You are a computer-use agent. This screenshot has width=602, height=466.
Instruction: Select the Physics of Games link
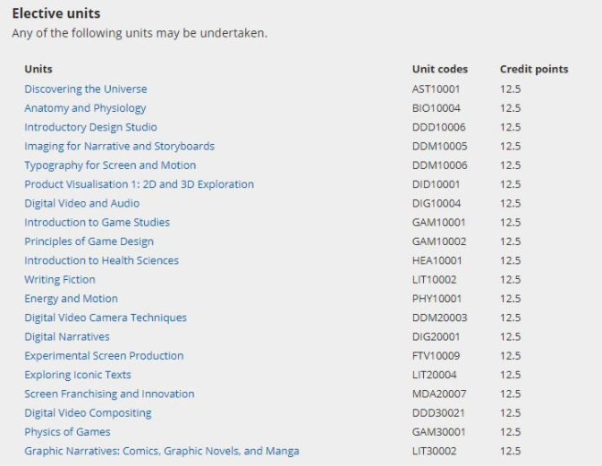[x=67, y=432]
